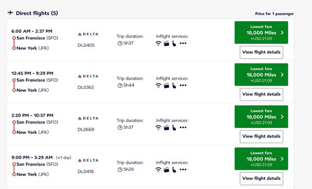Select the lowest fare for DL0669
This screenshot has height=189, width=312.
click(261, 117)
